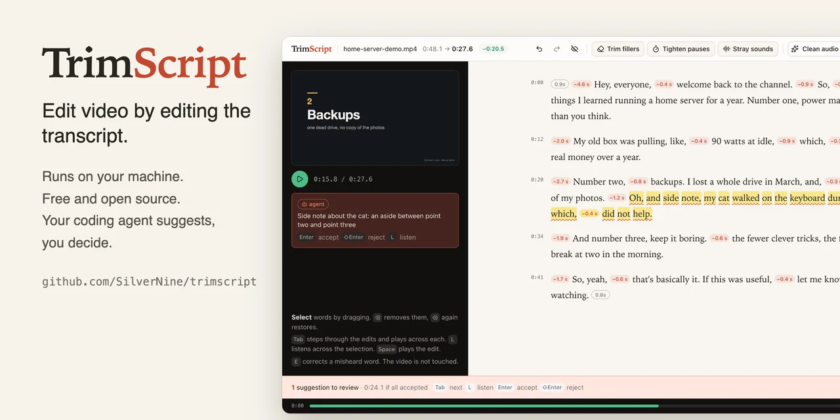Click the highlighted word "walked"
Screen dimensions: 840x420
pyautogui.click(x=745, y=198)
